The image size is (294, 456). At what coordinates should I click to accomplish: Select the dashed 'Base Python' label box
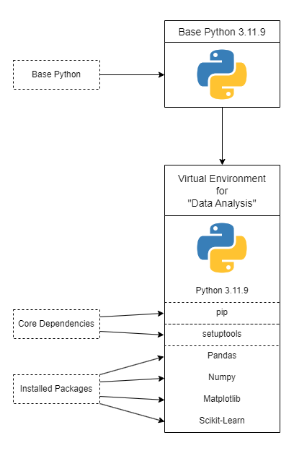[56, 74]
